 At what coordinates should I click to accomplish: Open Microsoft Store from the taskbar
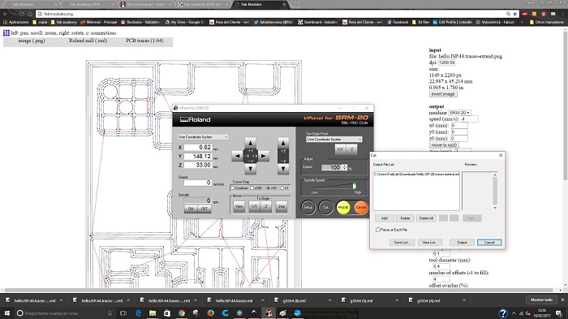(x=167, y=313)
